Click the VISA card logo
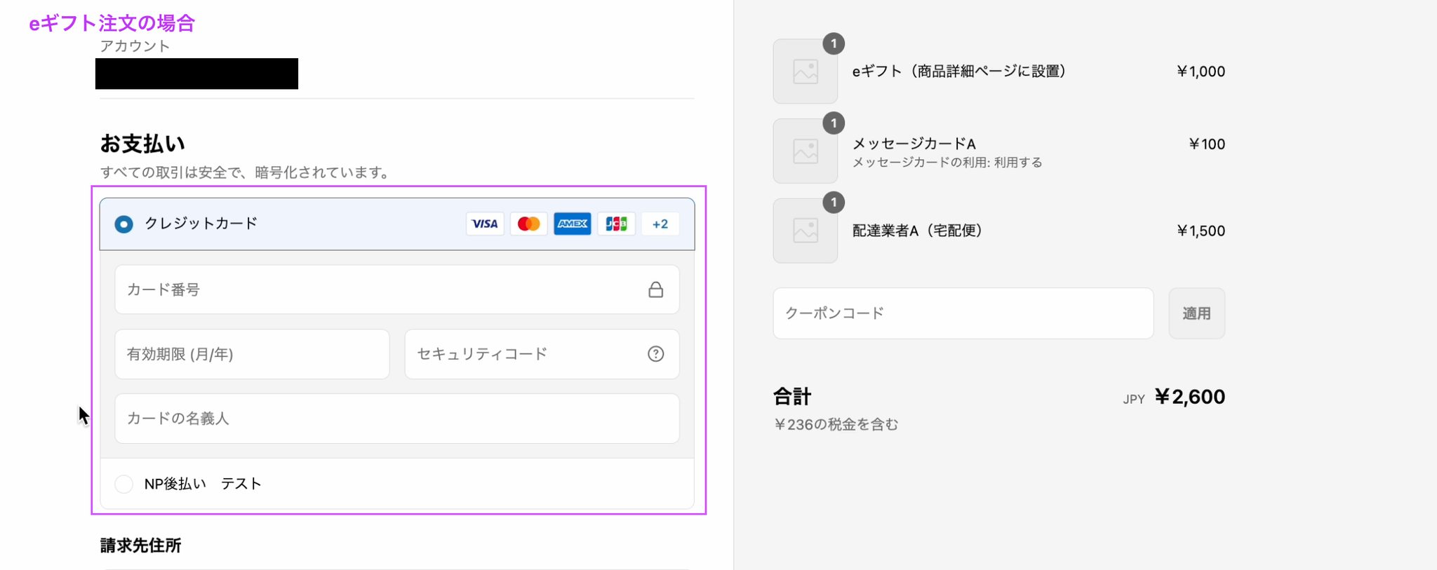Image resolution: width=1437 pixels, height=570 pixels. [x=485, y=224]
